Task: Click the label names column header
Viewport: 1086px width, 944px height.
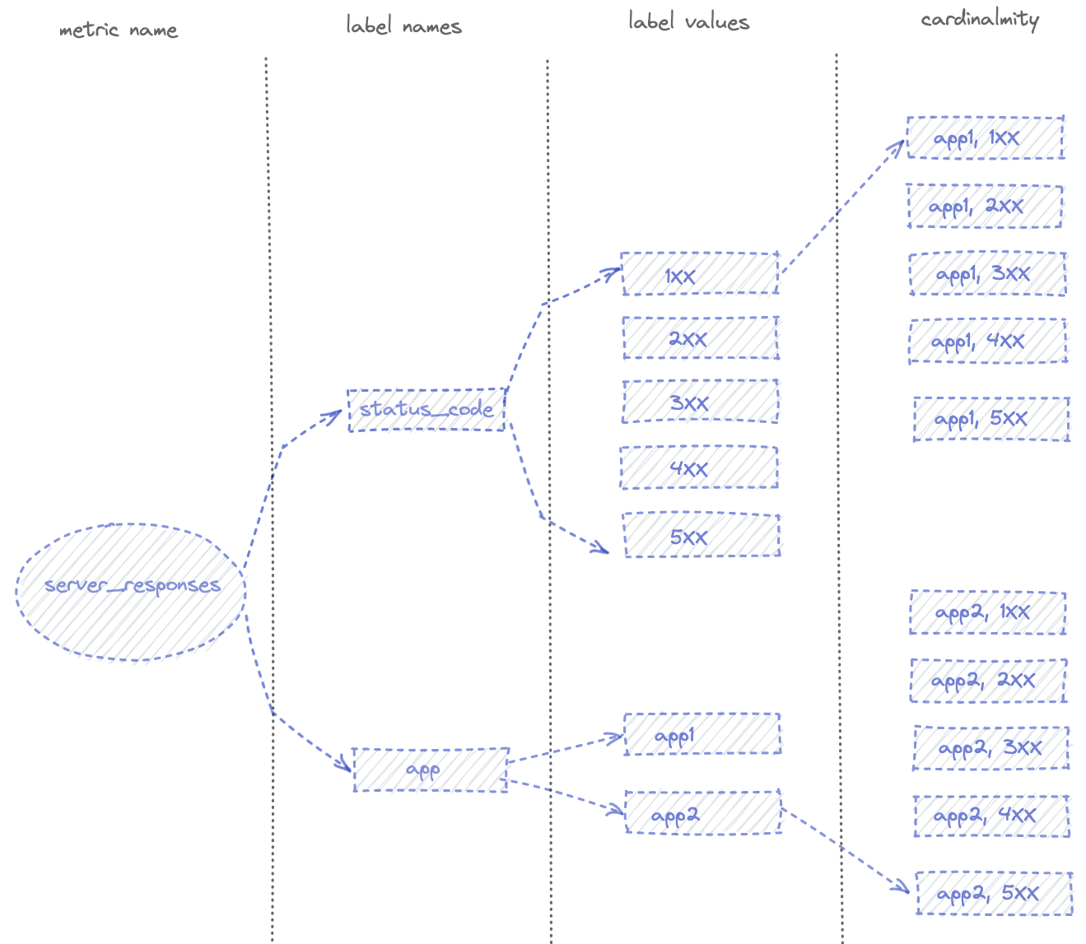Action: tap(404, 25)
